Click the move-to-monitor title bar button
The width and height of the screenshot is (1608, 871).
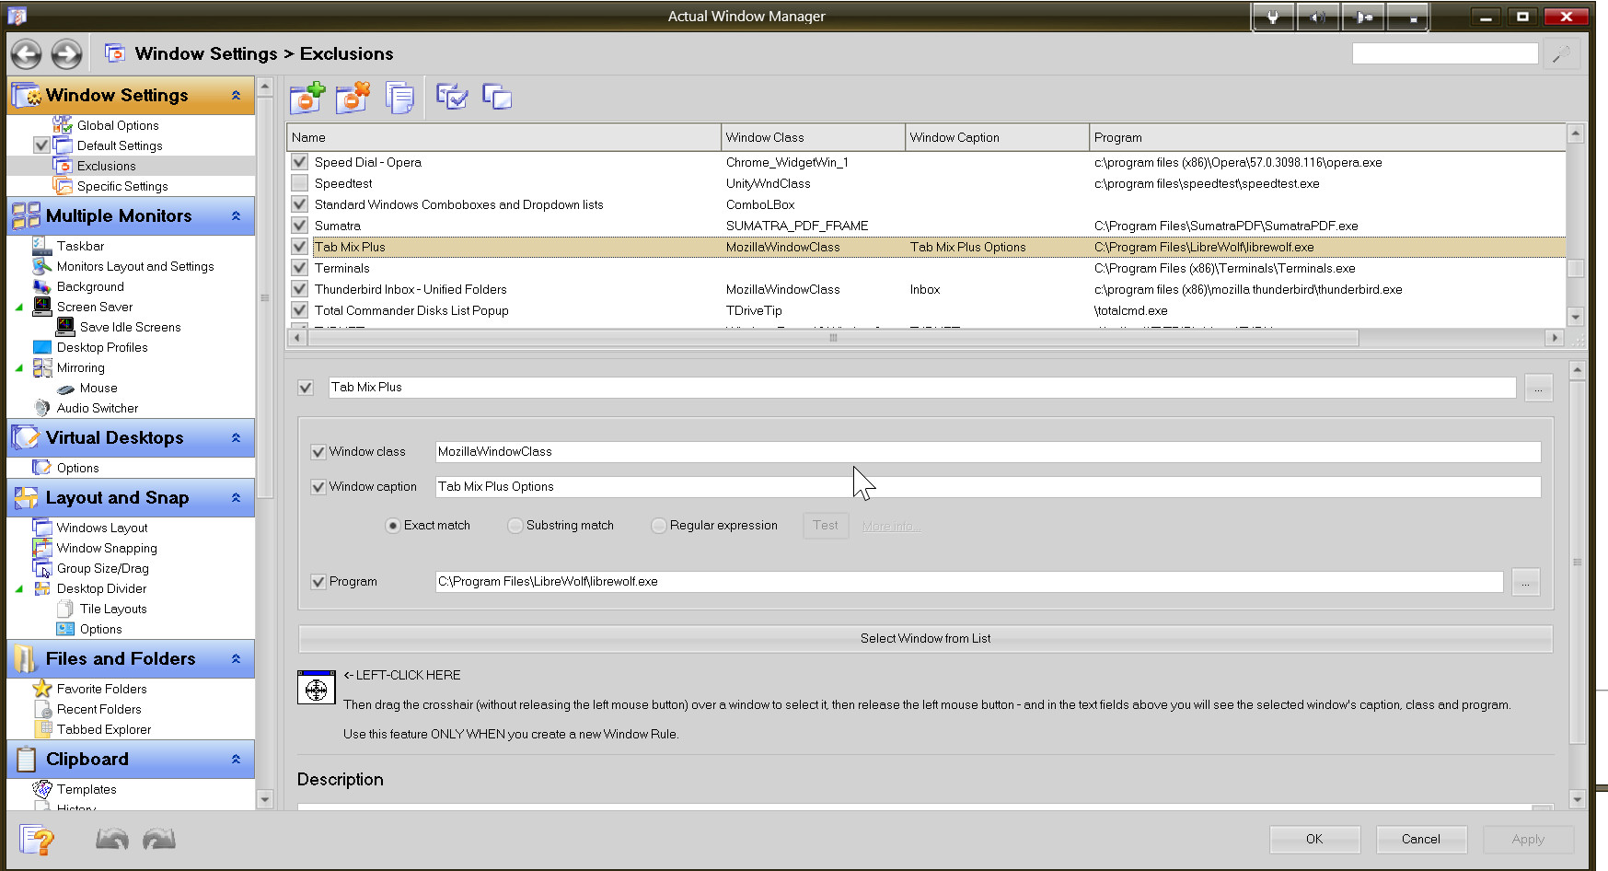[1363, 17]
